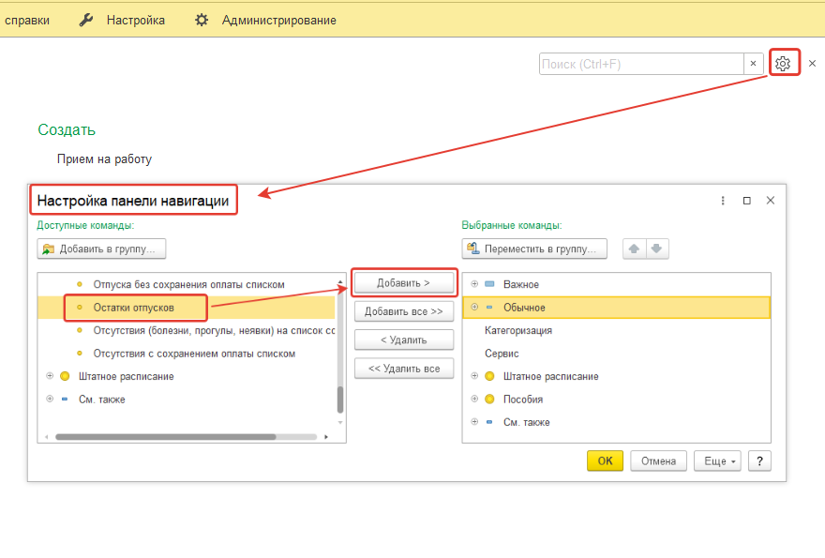Select Остатки отпусков in available commands

tap(133, 308)
